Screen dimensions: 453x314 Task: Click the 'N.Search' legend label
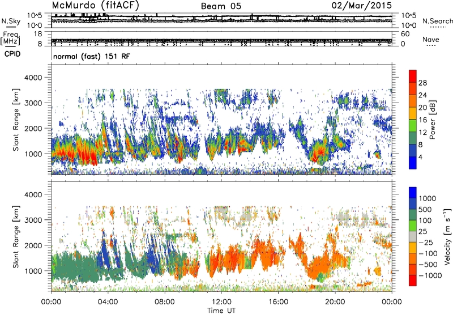[x=437, y=21]
